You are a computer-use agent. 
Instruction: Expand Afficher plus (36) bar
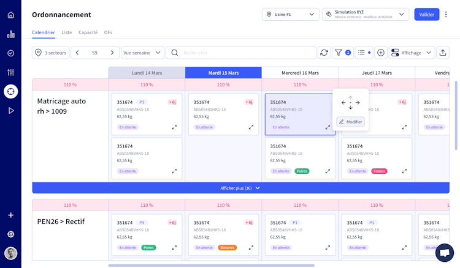(x=240, y=188)
